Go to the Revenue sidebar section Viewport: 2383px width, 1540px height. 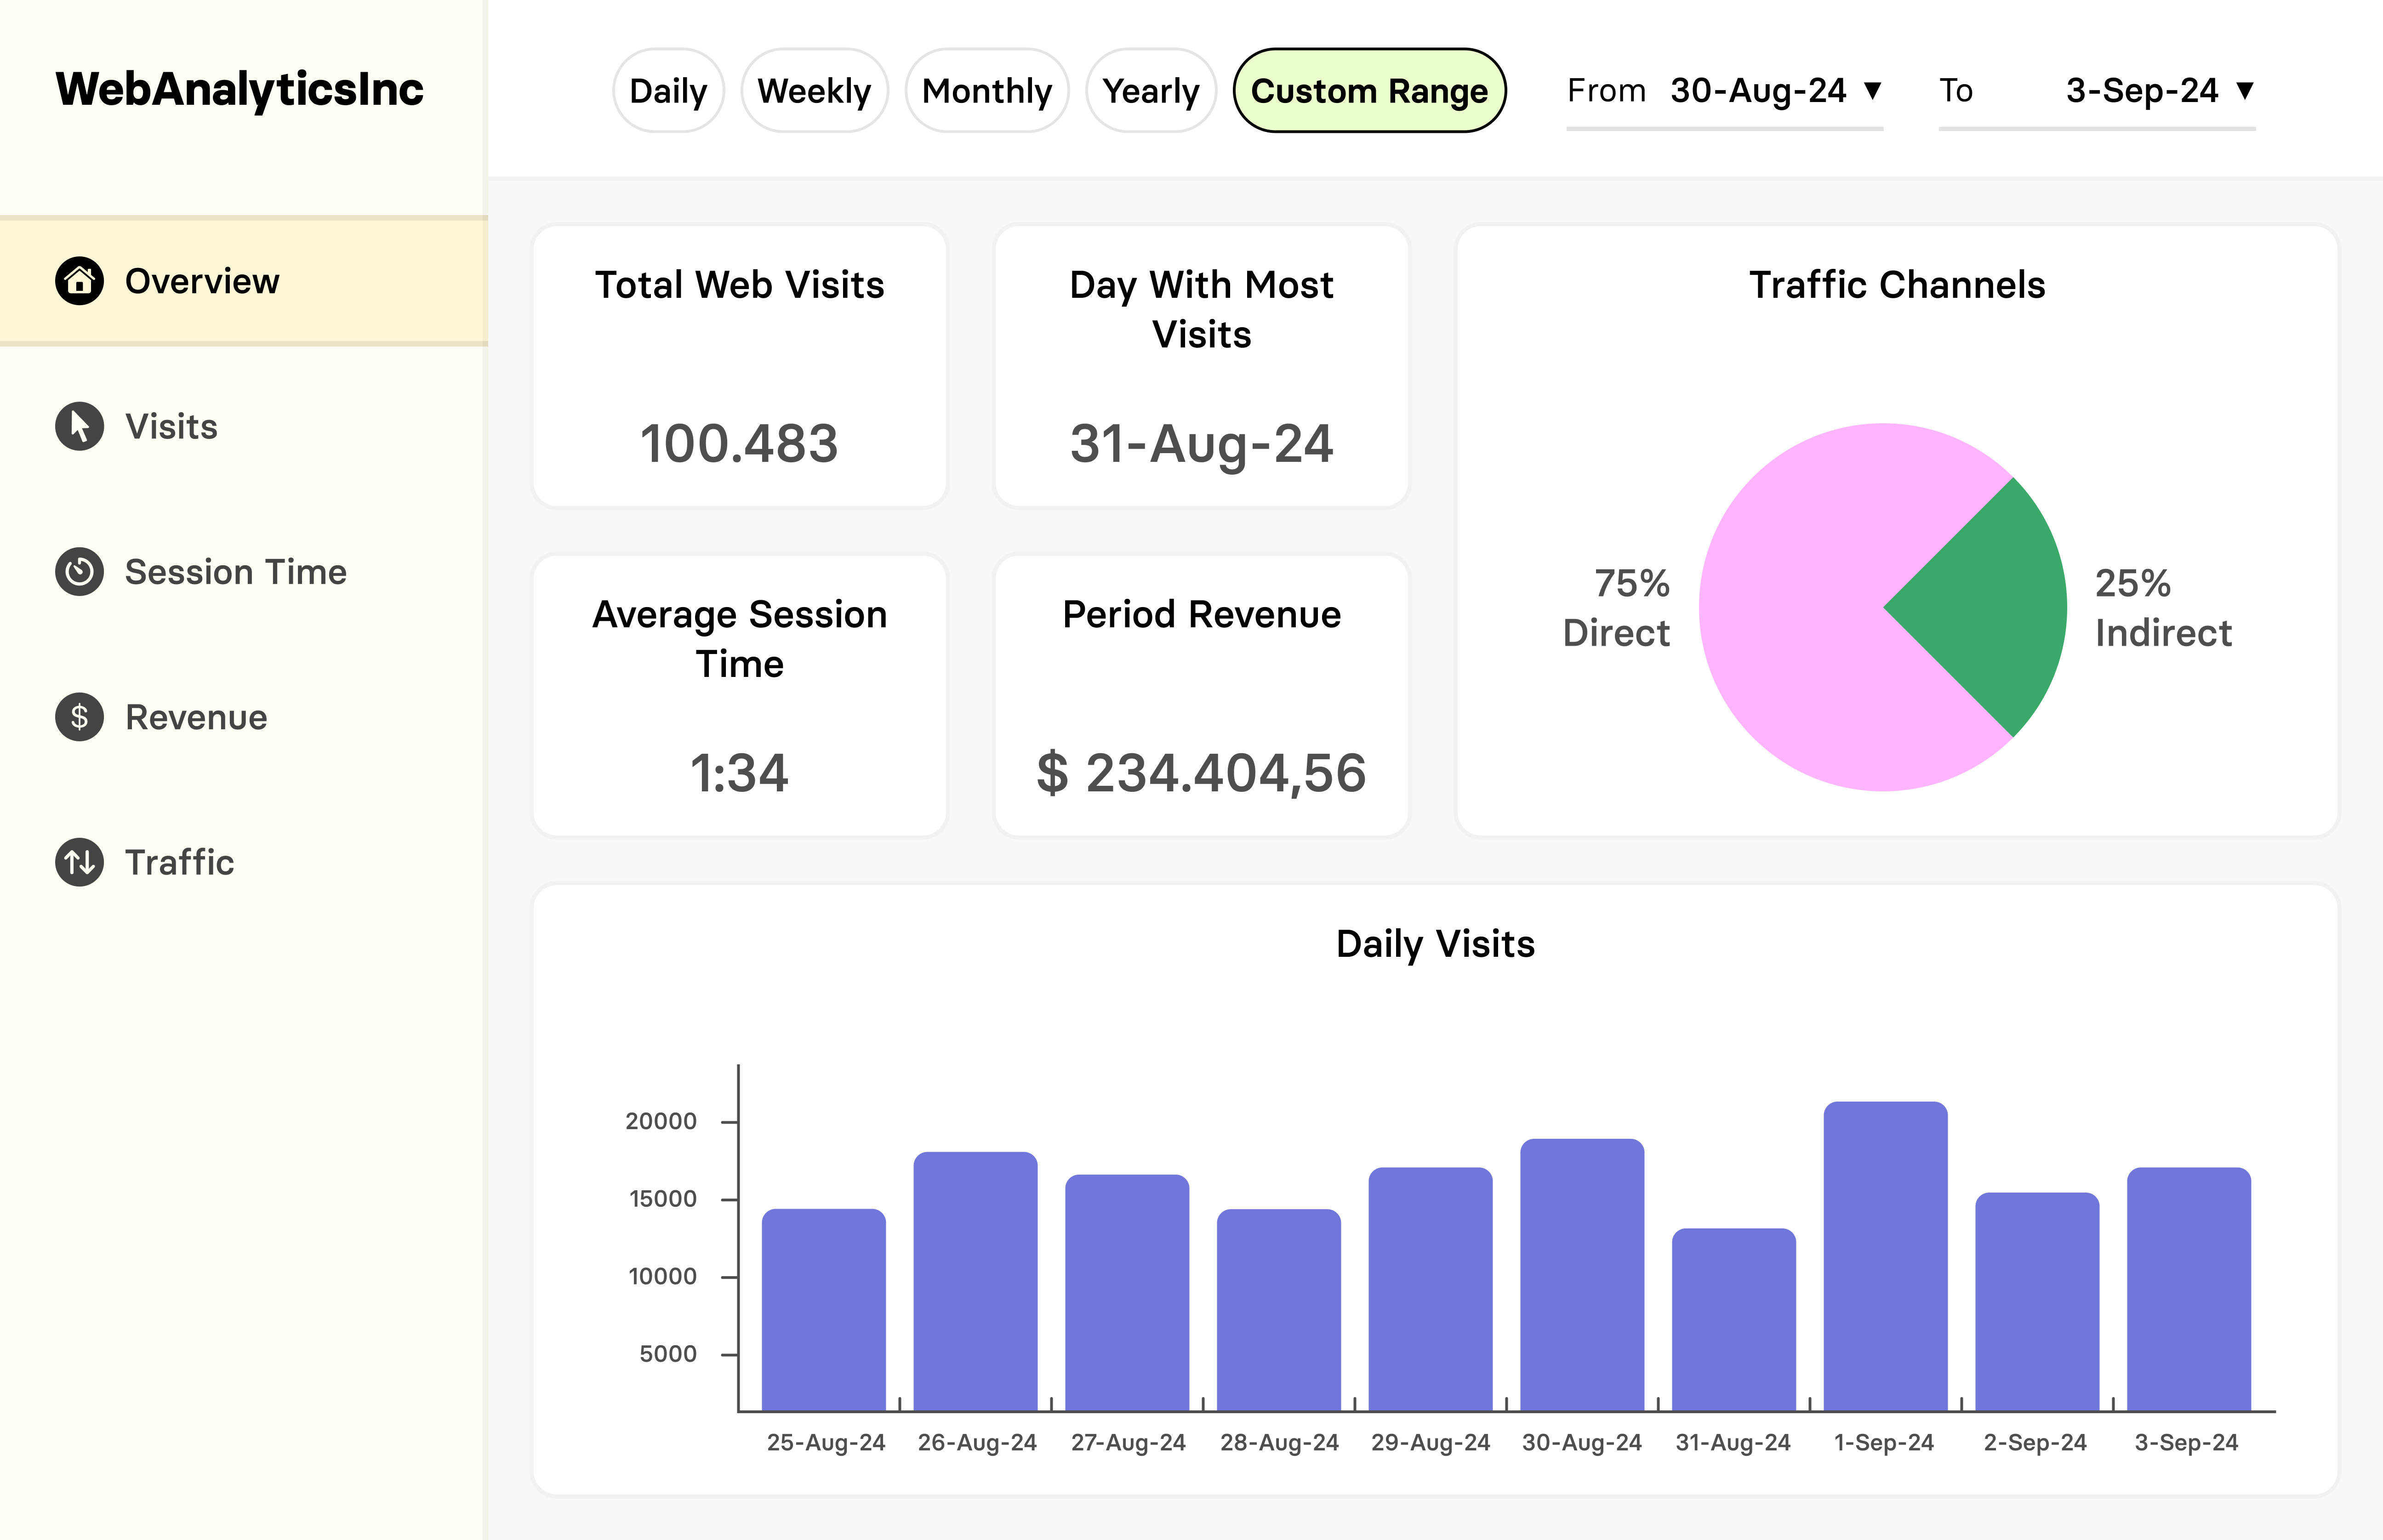click(x=196, y=717)
